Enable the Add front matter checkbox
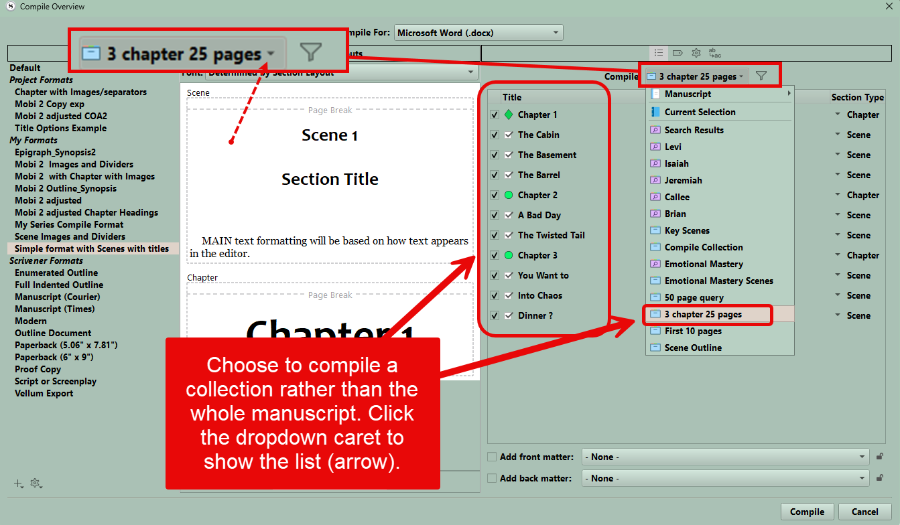 (x=492, y=457)
